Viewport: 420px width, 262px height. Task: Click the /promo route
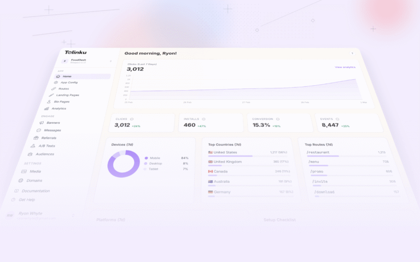(x=317, y=171)
